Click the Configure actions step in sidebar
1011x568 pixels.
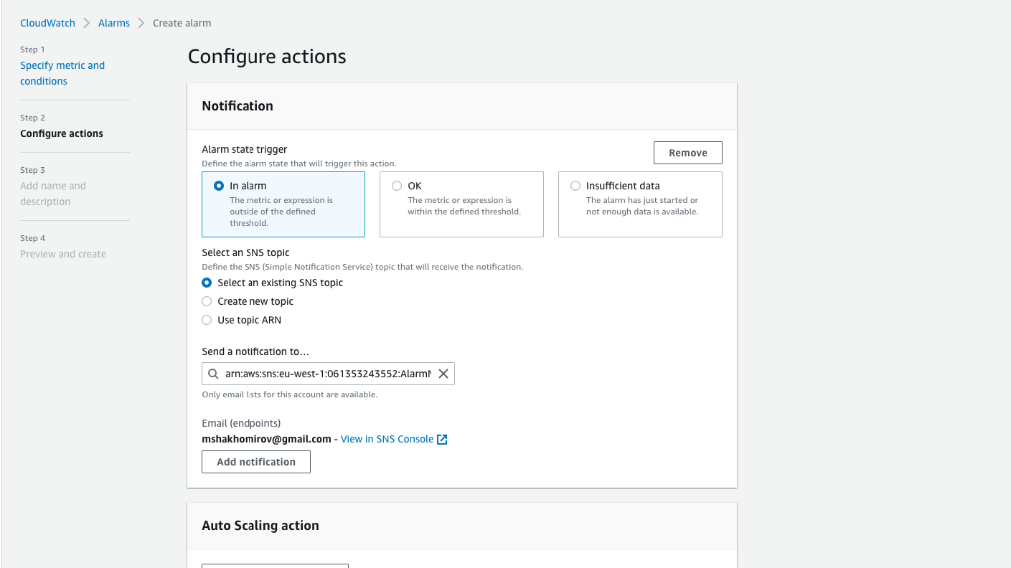point(62,133)
